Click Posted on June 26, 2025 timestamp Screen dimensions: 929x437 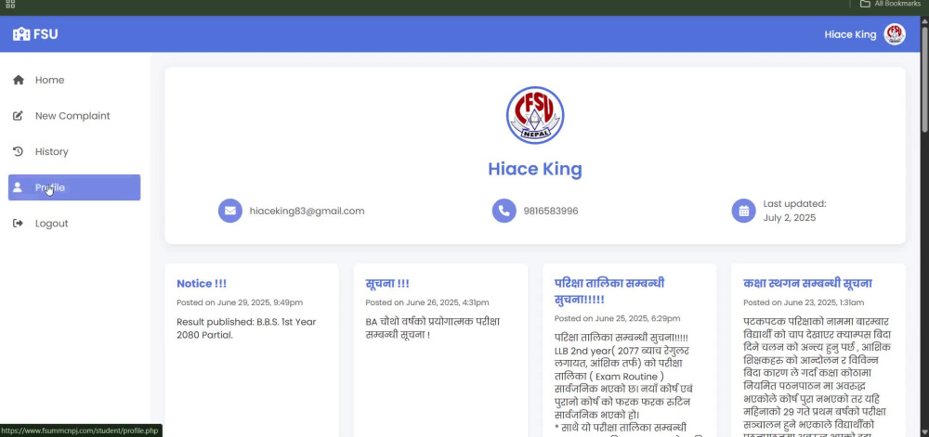point(427,302)
